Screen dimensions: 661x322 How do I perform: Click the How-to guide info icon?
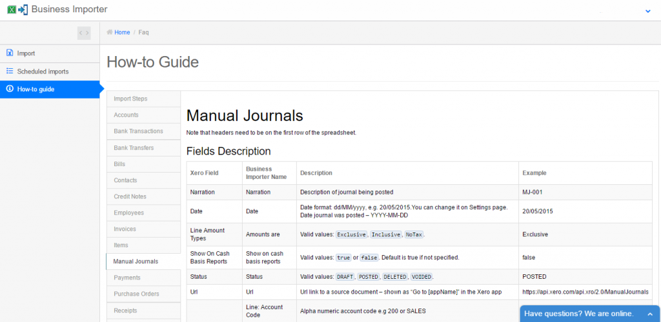coord(10,89)
